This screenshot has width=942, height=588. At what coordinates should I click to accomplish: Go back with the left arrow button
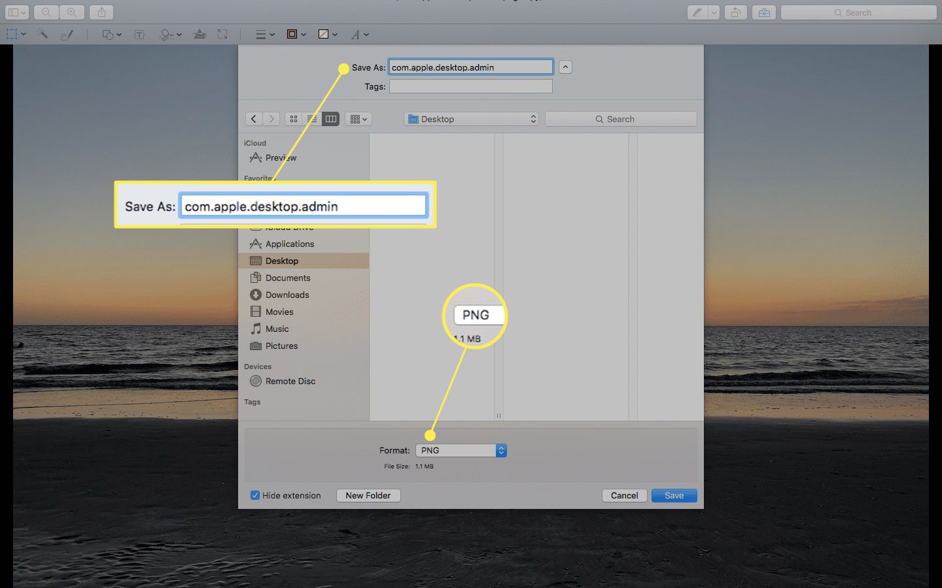[x=254, y=119]
